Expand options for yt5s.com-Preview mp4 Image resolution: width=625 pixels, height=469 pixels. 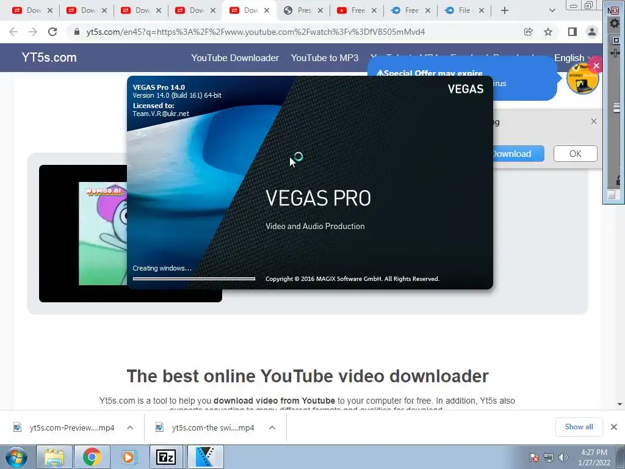coord(130,427)
